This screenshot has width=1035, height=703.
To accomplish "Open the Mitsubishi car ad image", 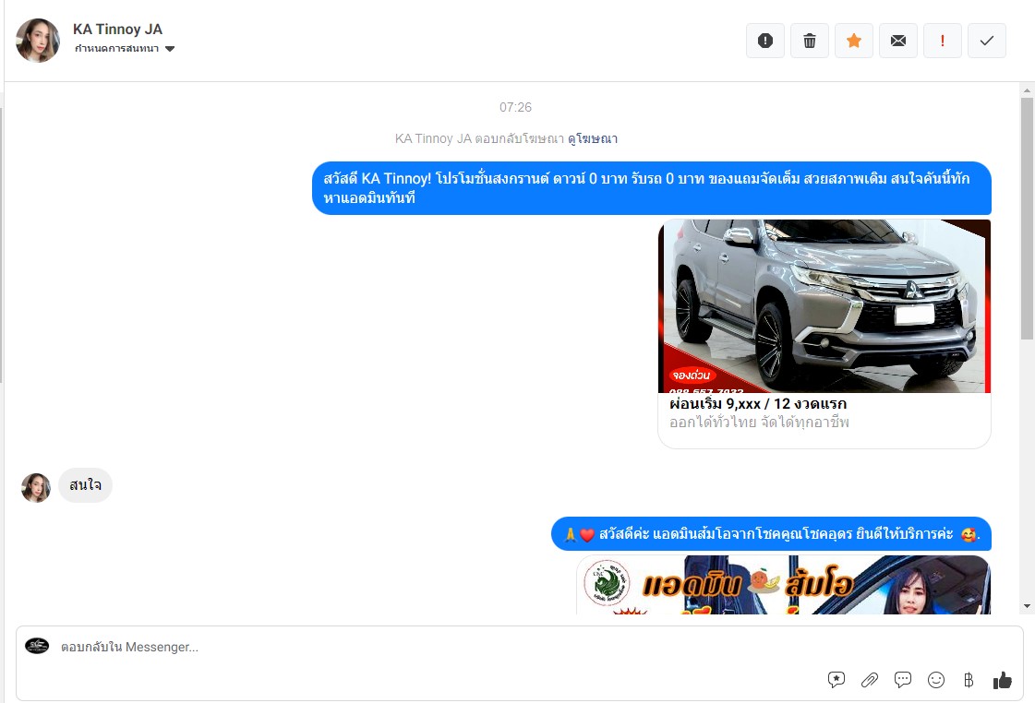I will [x=824, y=306].
